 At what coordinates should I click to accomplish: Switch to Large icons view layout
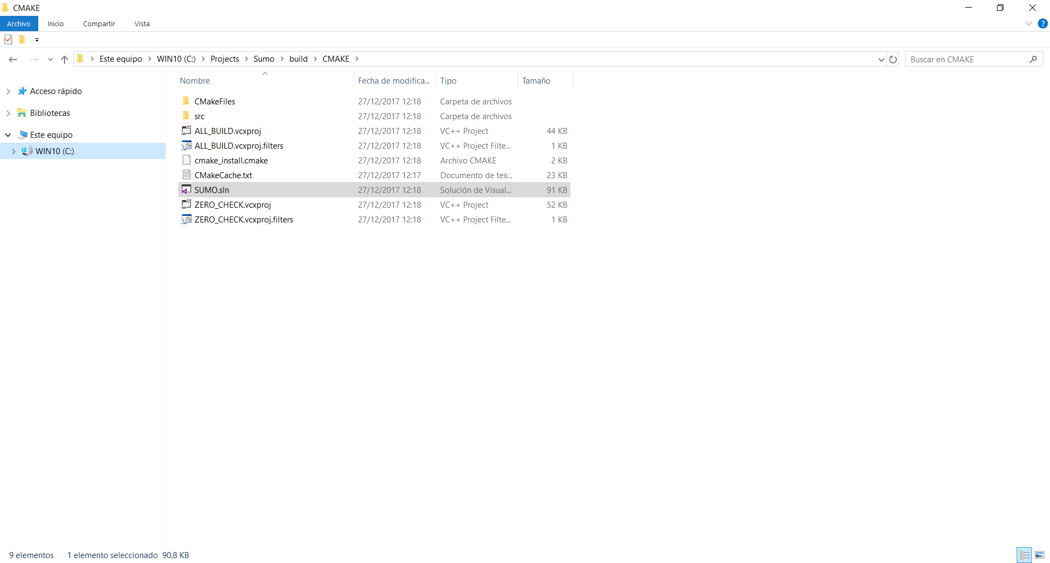[x=1040, y=555]
